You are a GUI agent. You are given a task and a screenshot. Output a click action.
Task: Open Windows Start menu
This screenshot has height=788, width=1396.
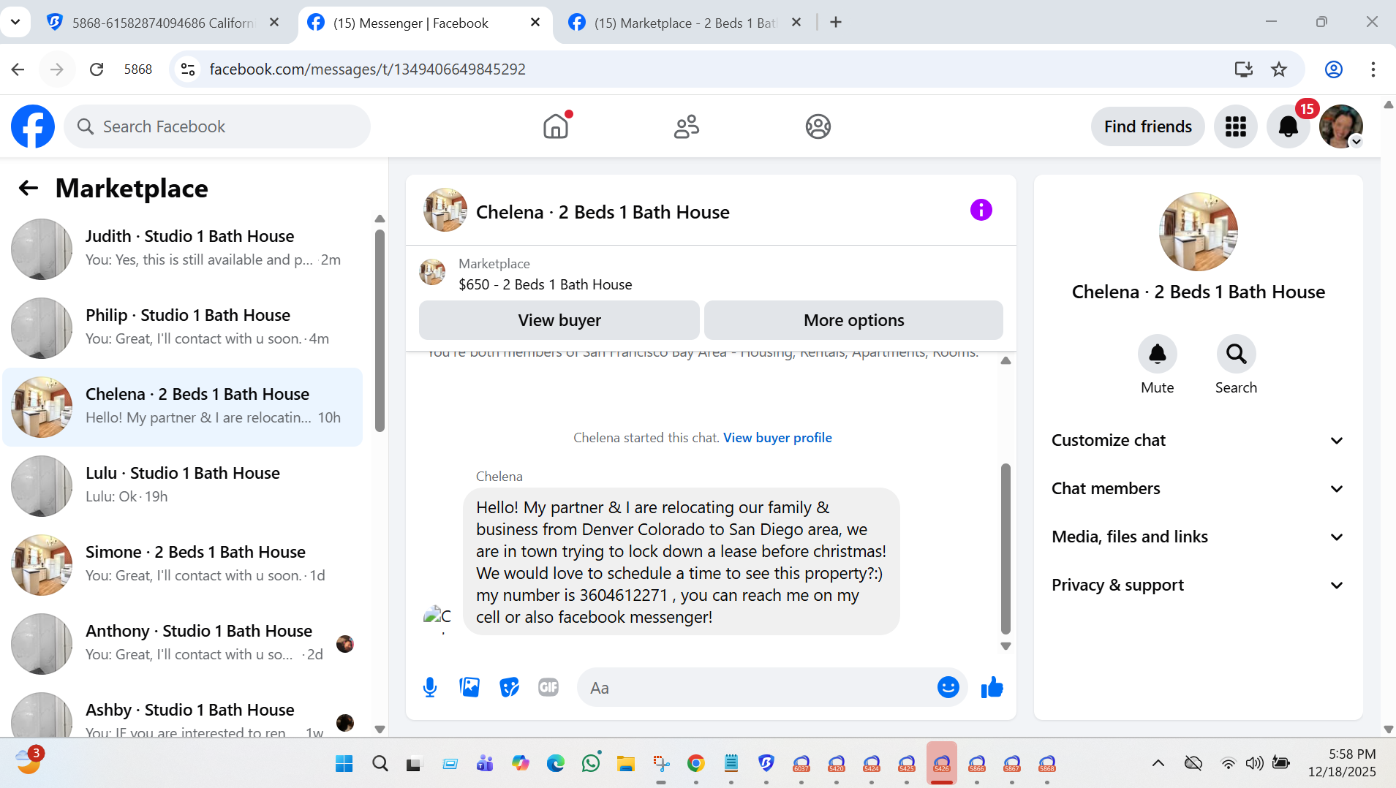coord(344,764)
